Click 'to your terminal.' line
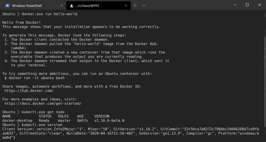 click(x=29, y=65)
